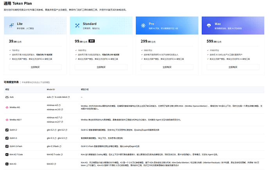Viewport: 270px width, 170px height.
Task: Click the Pro plan asterisk icon
Action: (x=143, y=26)
